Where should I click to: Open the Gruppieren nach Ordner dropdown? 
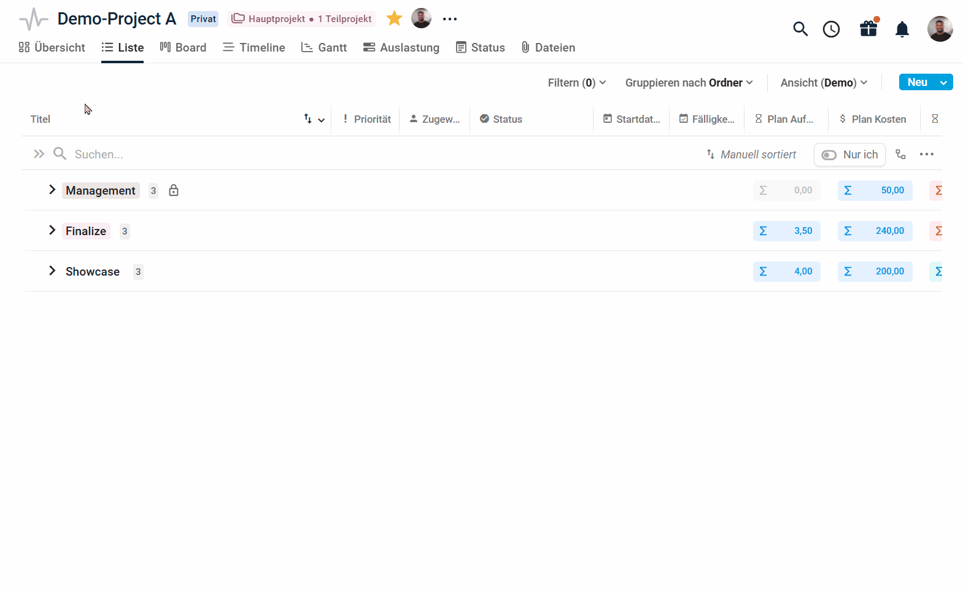[689, 83]
